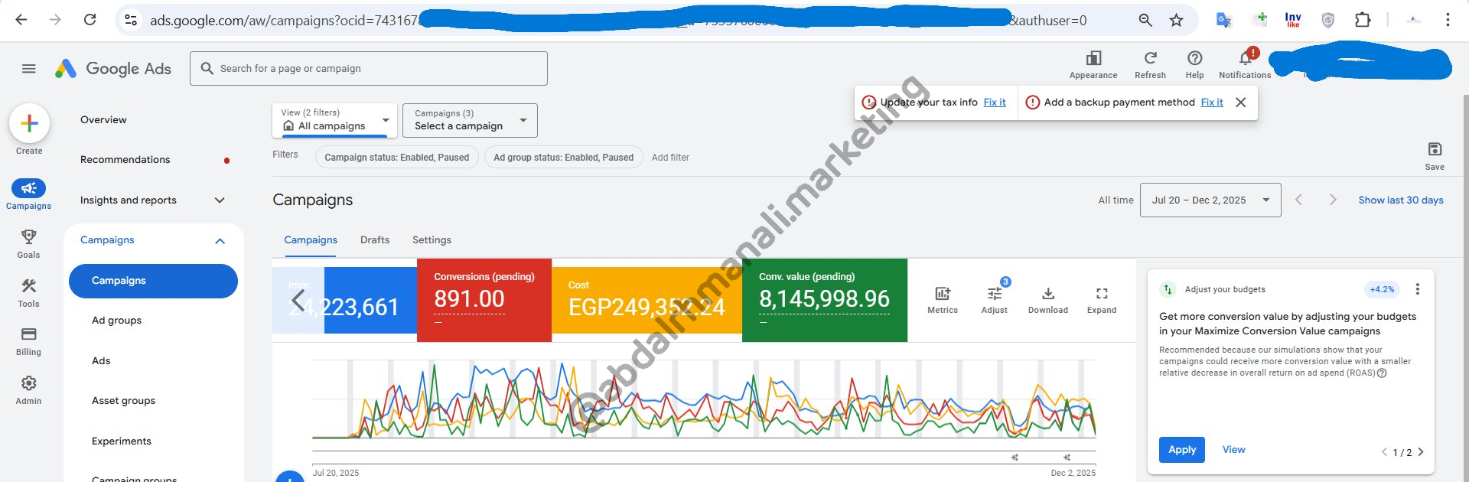Open the Select a campaign dropdown
The width and height of the screenshot is (1469, 482).
coord(471,120)
